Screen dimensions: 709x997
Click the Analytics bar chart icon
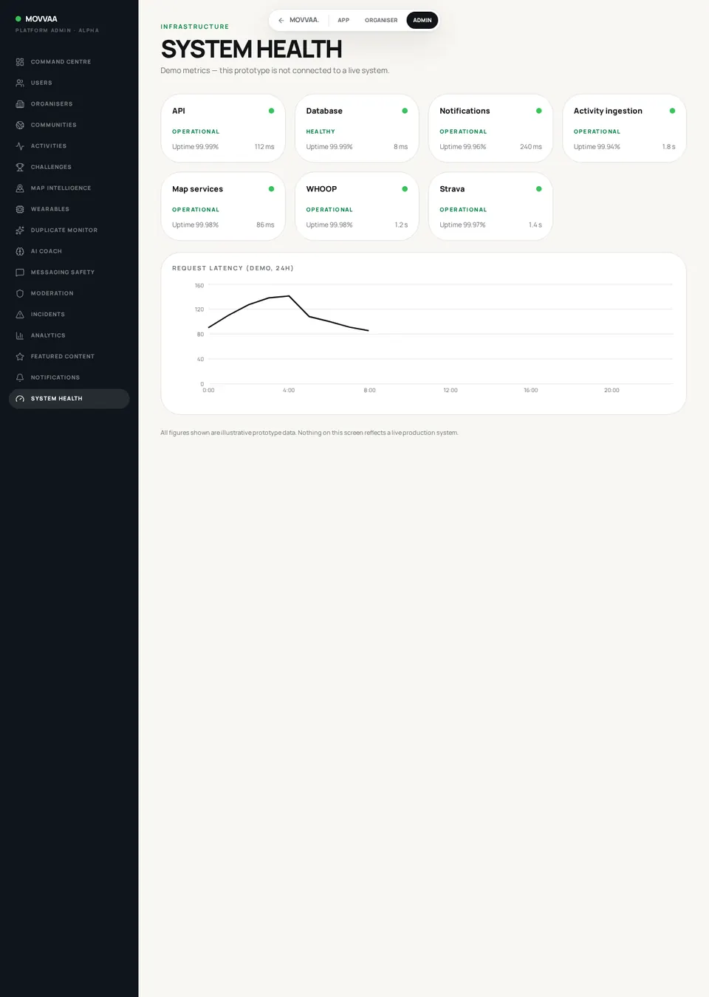pyautogui.click(x=20, y=335)
